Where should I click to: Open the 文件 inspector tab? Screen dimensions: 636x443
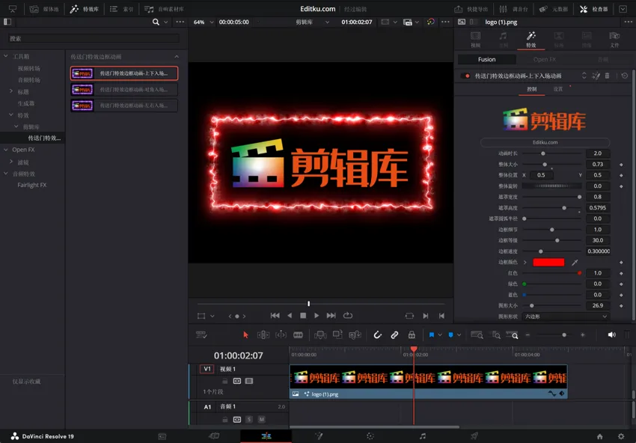point(614,39)
